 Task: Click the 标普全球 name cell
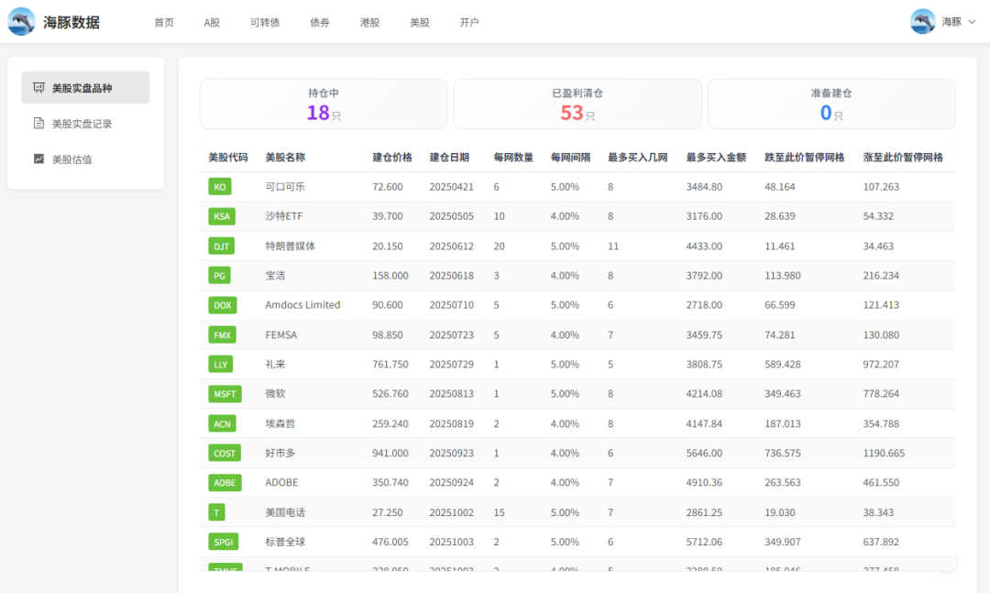point(285,542)
